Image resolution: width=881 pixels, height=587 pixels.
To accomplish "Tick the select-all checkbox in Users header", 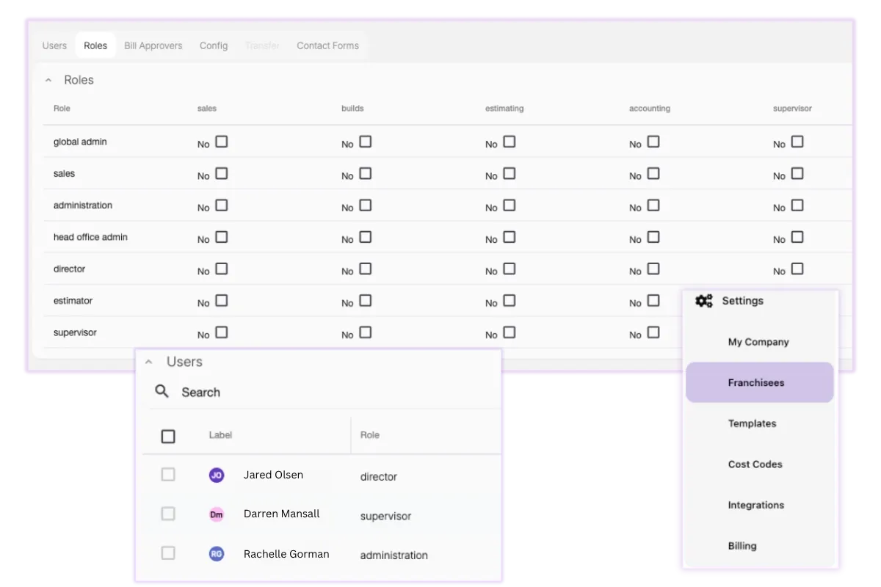I will click(x=168, y=437).
